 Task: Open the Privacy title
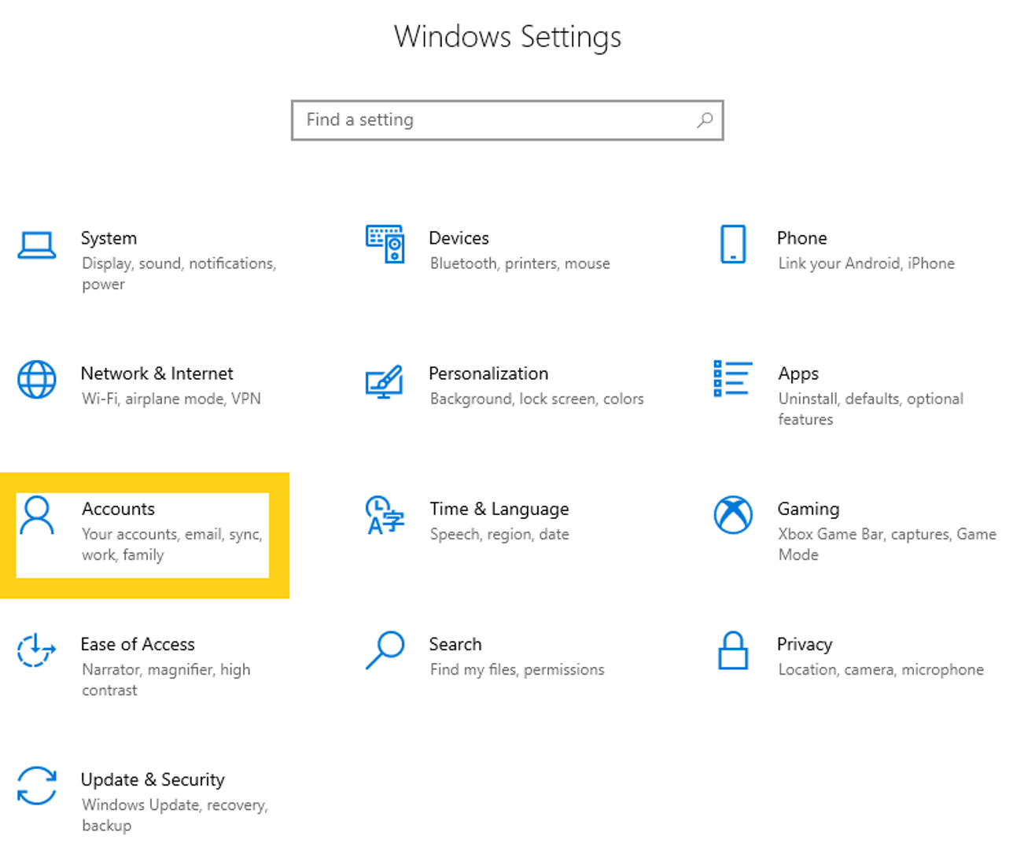tap(805, 645)
